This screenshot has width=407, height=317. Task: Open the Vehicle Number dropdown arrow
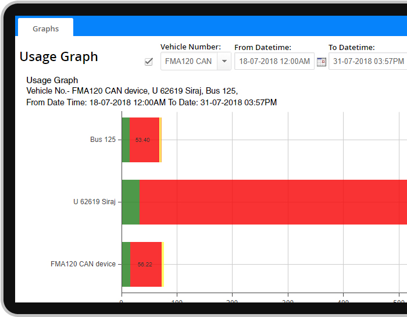[x=224, y=61]
